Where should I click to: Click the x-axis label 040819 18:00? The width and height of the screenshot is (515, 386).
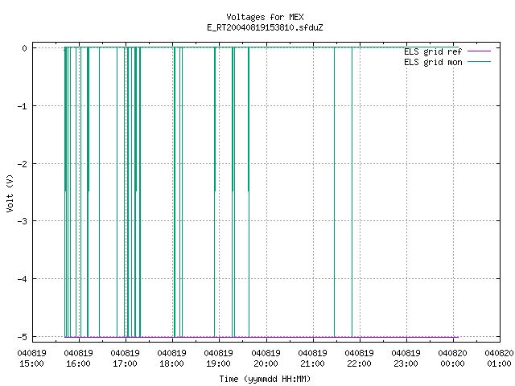171,359
